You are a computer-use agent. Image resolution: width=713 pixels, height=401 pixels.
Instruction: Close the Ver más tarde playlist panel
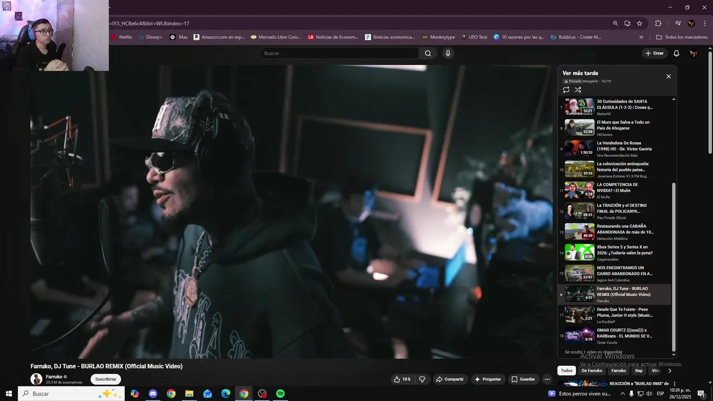tap(668, 76)
